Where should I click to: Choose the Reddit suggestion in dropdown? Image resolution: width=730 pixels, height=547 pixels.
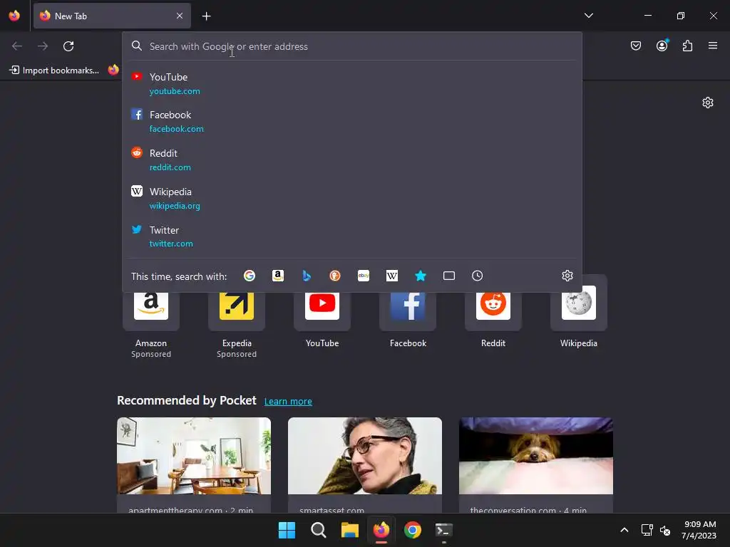click(352, 160)
